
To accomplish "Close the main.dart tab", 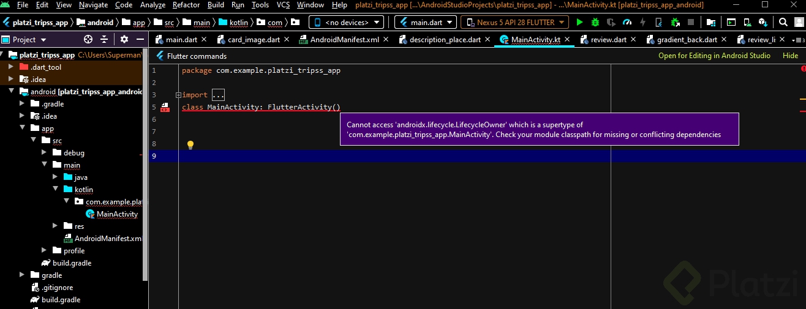I will click(x=204, y=40).
